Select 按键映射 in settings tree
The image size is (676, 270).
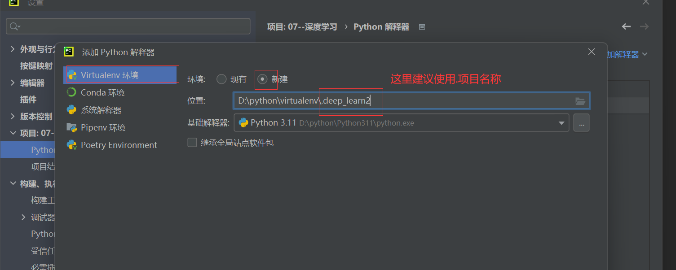(x=36, y=66)
